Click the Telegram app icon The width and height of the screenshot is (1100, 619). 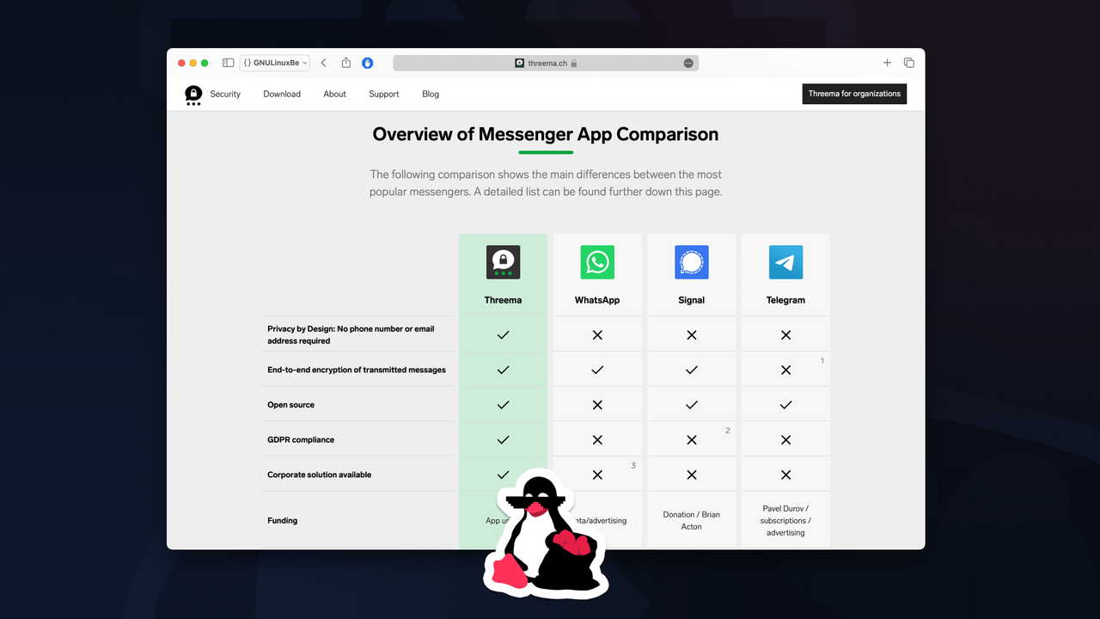click(785, 262)
